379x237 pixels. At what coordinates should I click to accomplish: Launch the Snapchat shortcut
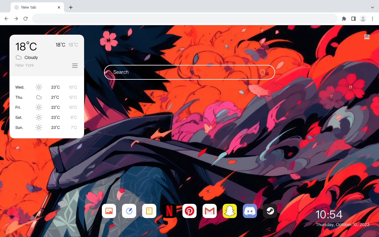(230, 211)
